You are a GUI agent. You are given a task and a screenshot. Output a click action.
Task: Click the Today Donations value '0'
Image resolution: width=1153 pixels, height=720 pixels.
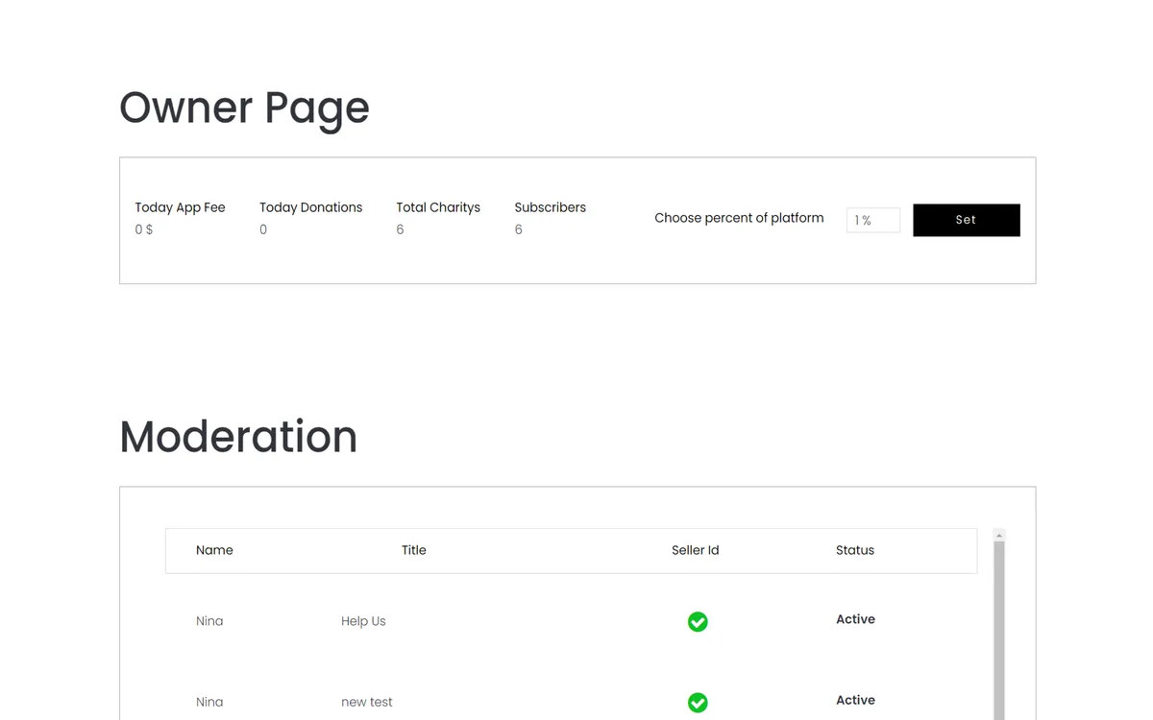pos(263,229)
